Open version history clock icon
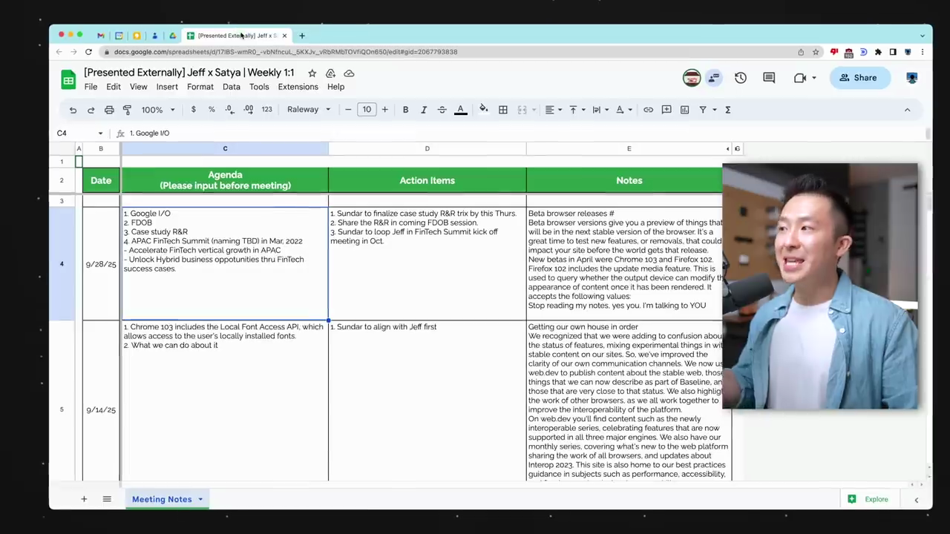 pos(741,78)
